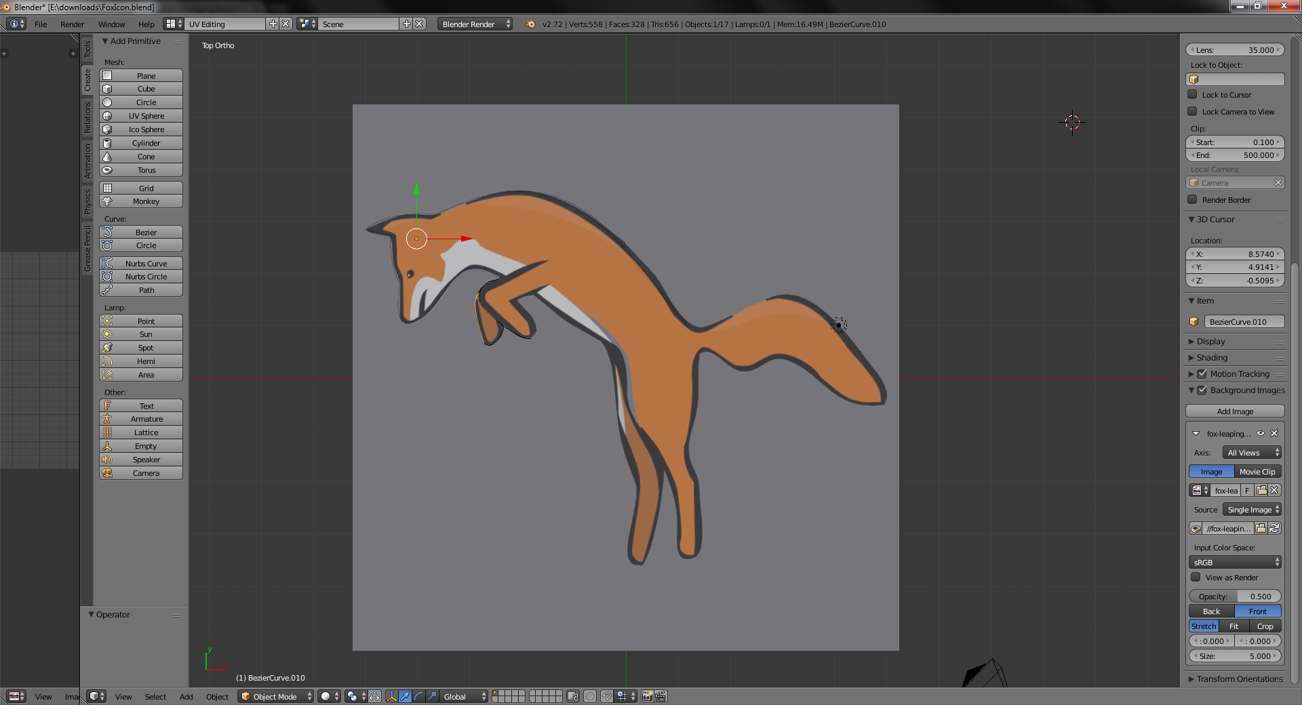Toggle fox-leaping image visibility eye
1302x705 pixels.
click(x=1261, y=433)
